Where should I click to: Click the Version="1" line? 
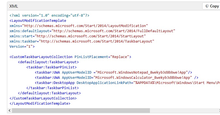tap(22, 47)
